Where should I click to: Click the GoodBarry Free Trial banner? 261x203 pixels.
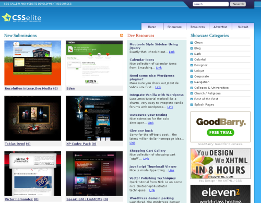(220, 127)
